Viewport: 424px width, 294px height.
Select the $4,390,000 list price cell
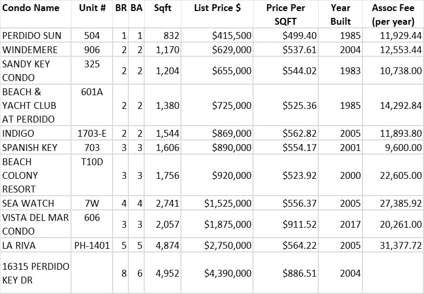pos(227,273)
